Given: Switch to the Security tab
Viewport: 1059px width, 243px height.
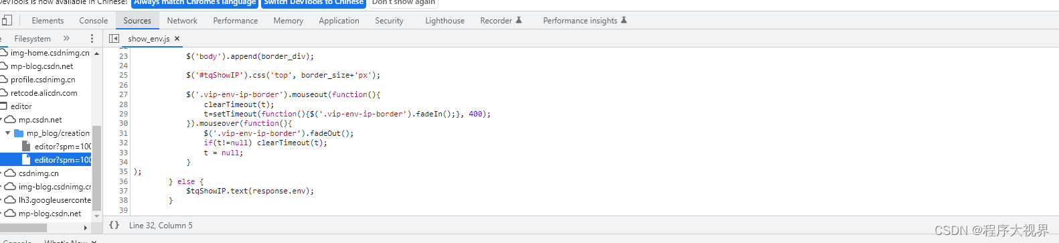Looking at the screenshot, I should pos(389,21).
